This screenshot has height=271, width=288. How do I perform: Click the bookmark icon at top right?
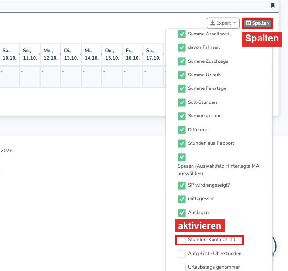(273, 6)
